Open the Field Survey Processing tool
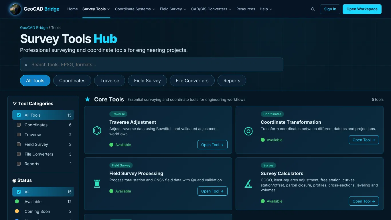391x220 pixels. pyautogui.click(x=212, y=191)
